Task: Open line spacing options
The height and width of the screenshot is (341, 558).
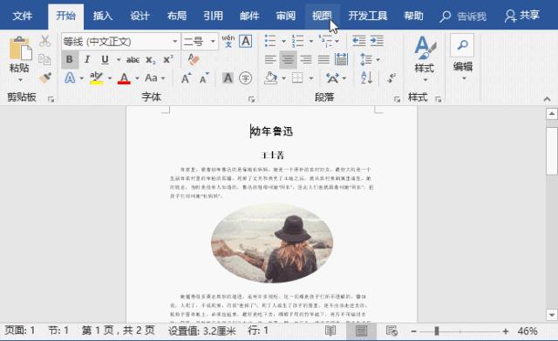Action: [366, 59]
